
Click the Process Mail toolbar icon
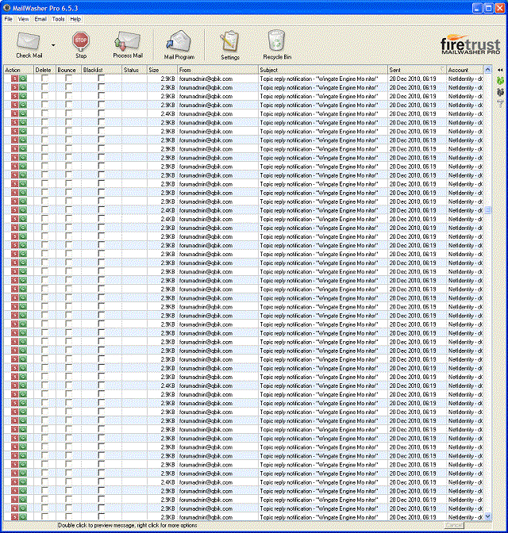point(127,40)
